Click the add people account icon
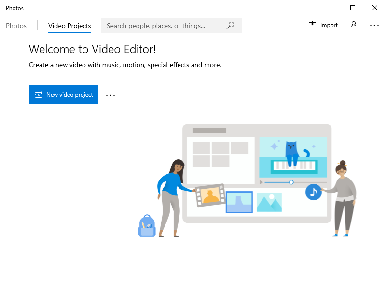 [x=354, y=25]
